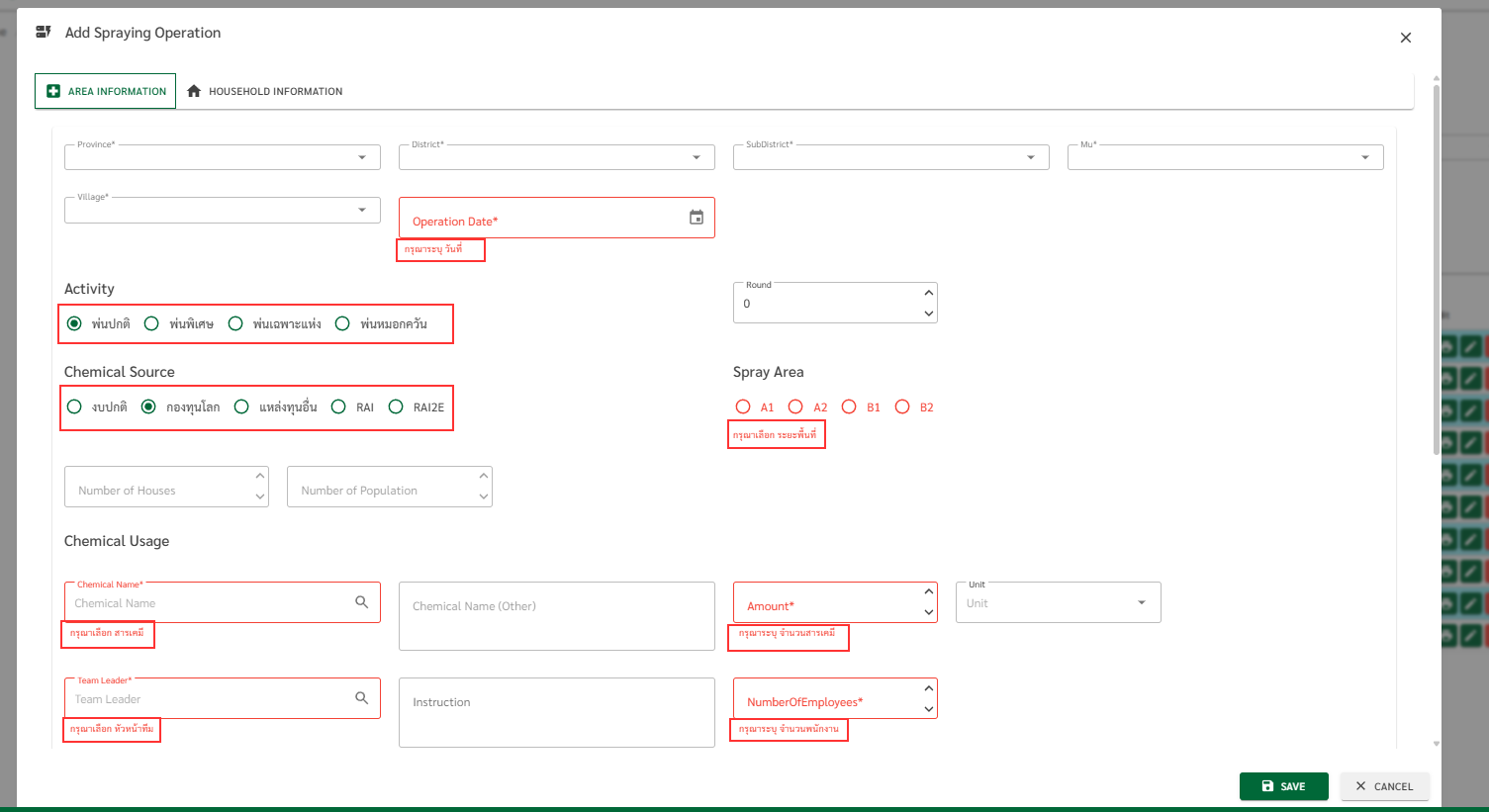Screen dimensions: 1489x812
Task: Increase the Round value with up arrow
Action: (928, 293)
